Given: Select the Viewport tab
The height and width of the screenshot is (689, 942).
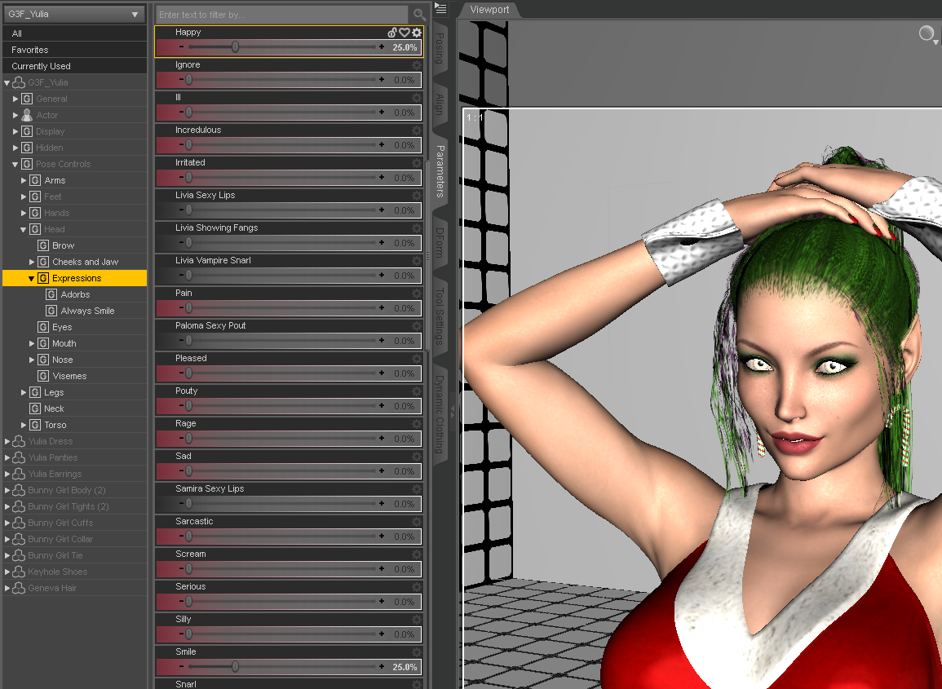Looking at the screenshot, I should [489, 10].
